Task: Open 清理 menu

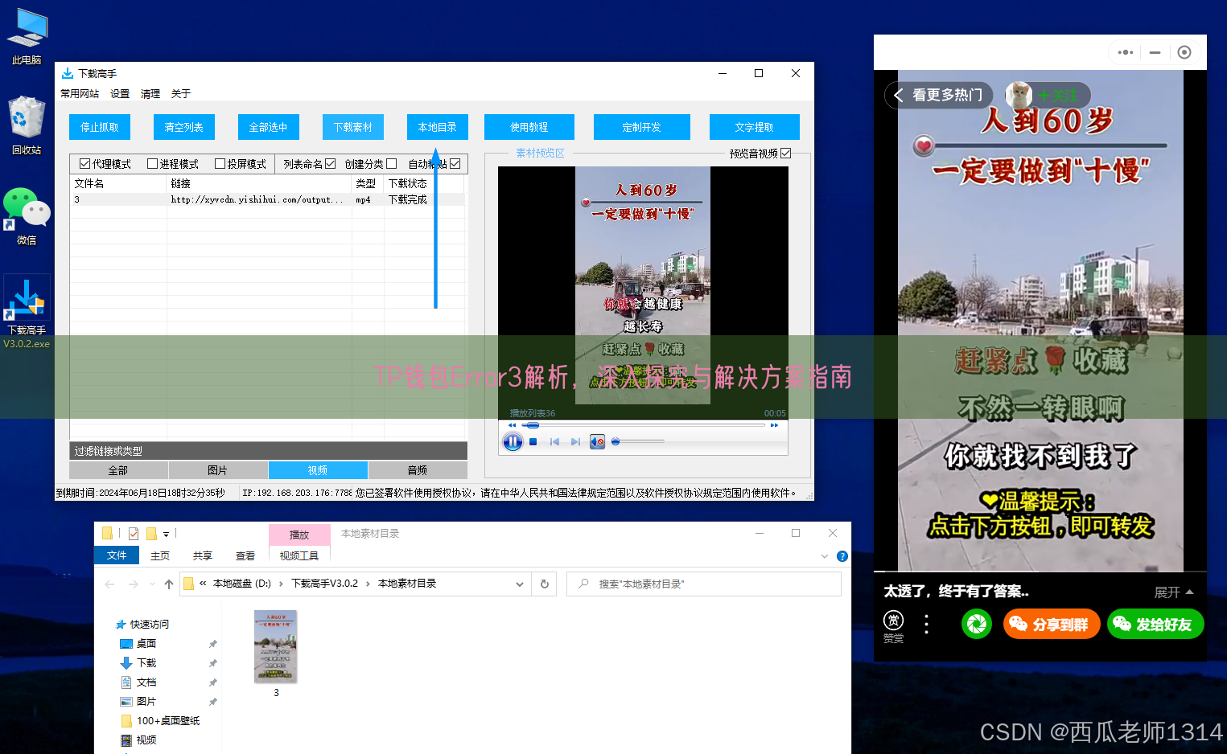Action: tap(150, 94)
